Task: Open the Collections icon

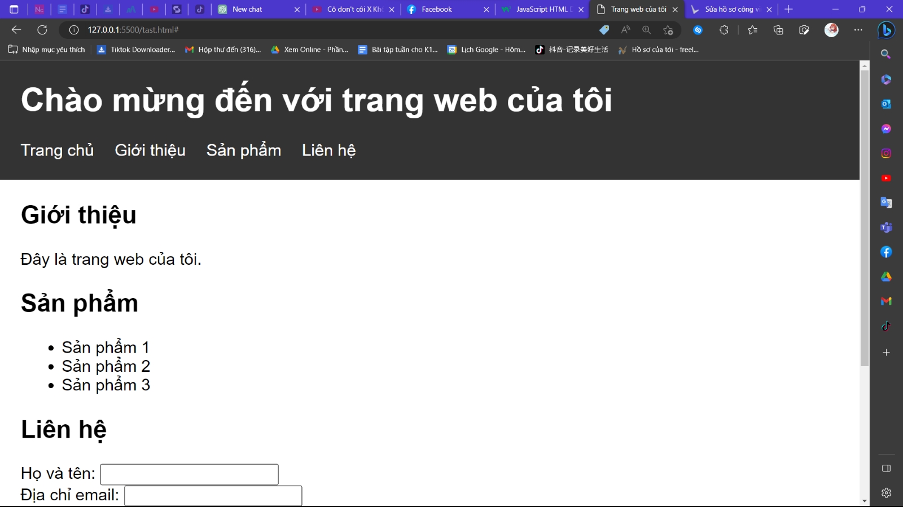Action: (x=778, y=30)
